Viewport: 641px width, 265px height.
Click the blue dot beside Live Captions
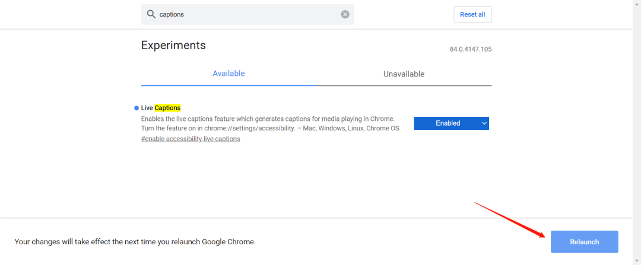tap(136, 108)
